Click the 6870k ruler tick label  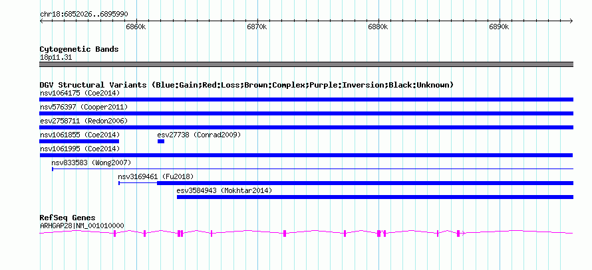tap(257, 27)
